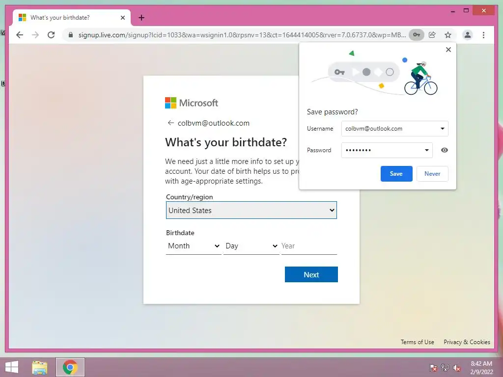Expand the Password dropdown arrow
This screenshot has width=503, height=377.
click(x=427, y=150)
